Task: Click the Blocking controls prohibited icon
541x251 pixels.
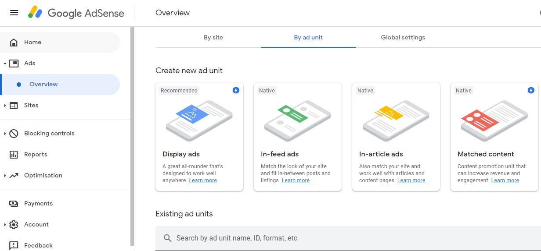Action: click(x=14, y=134)
